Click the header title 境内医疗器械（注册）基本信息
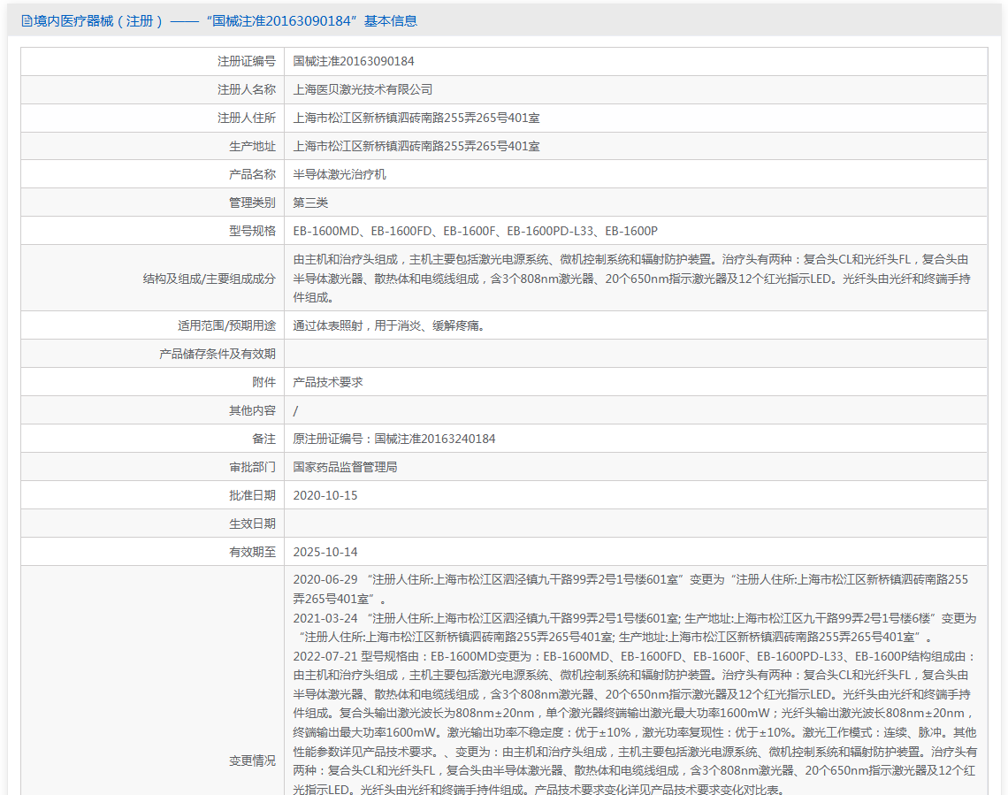Image resolution: width=1008 pixels, height=795 pixels. (x=225, y=21)
